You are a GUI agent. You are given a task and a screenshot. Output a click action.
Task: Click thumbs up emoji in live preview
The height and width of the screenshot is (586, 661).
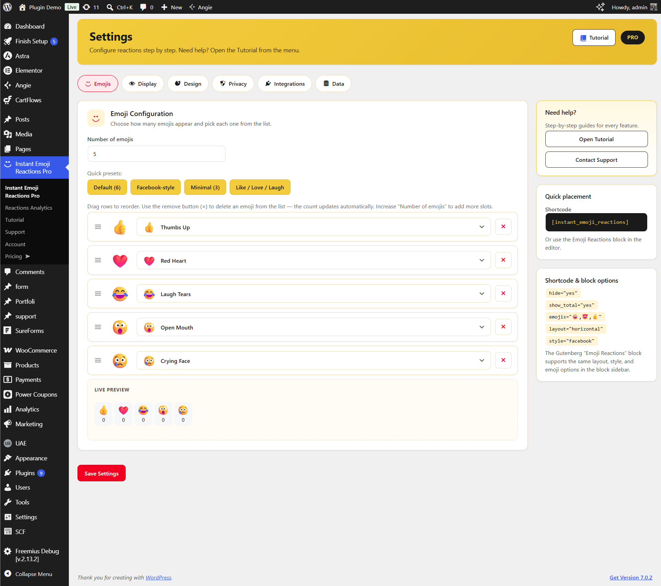pyautogui.click(x=104, y=414)
